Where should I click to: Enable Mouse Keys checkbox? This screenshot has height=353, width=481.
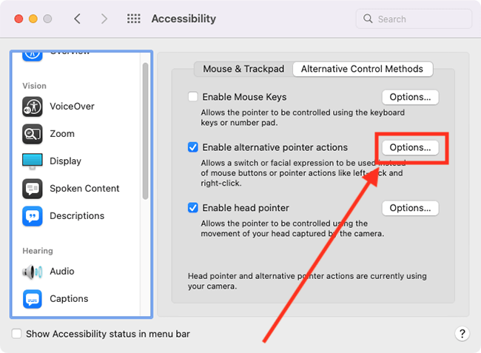click(192, 97)
